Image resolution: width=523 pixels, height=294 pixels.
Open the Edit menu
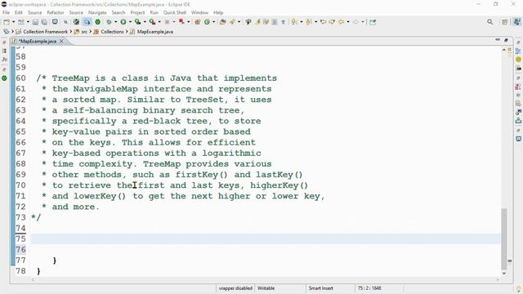[19, 12]
